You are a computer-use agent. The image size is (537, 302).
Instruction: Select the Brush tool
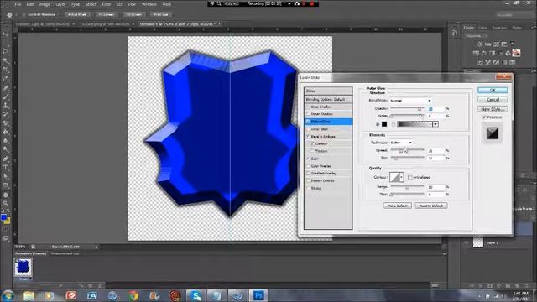click(6, 96)
